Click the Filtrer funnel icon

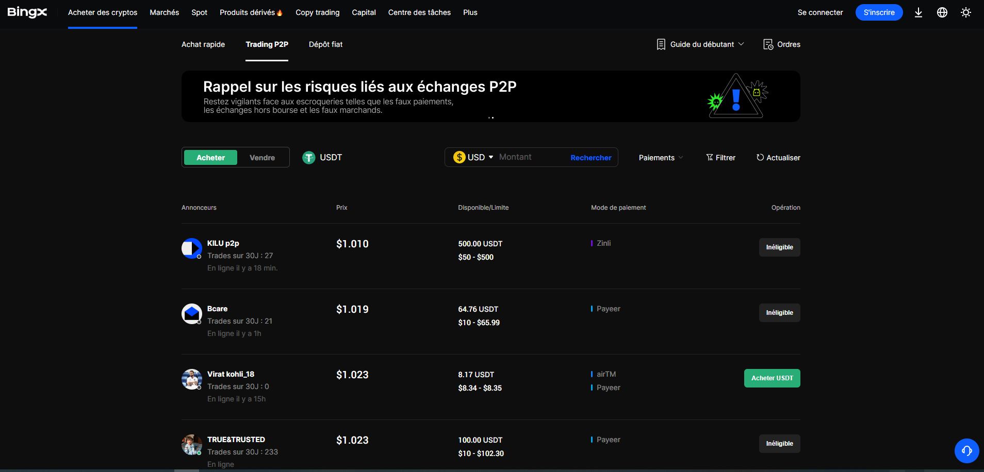pos(710,157)
